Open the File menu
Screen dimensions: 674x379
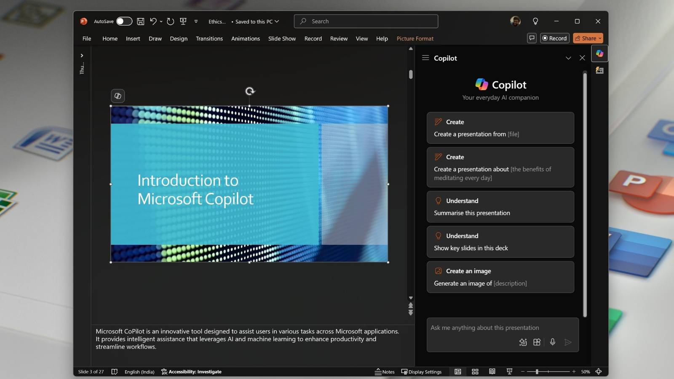[87, 38]
